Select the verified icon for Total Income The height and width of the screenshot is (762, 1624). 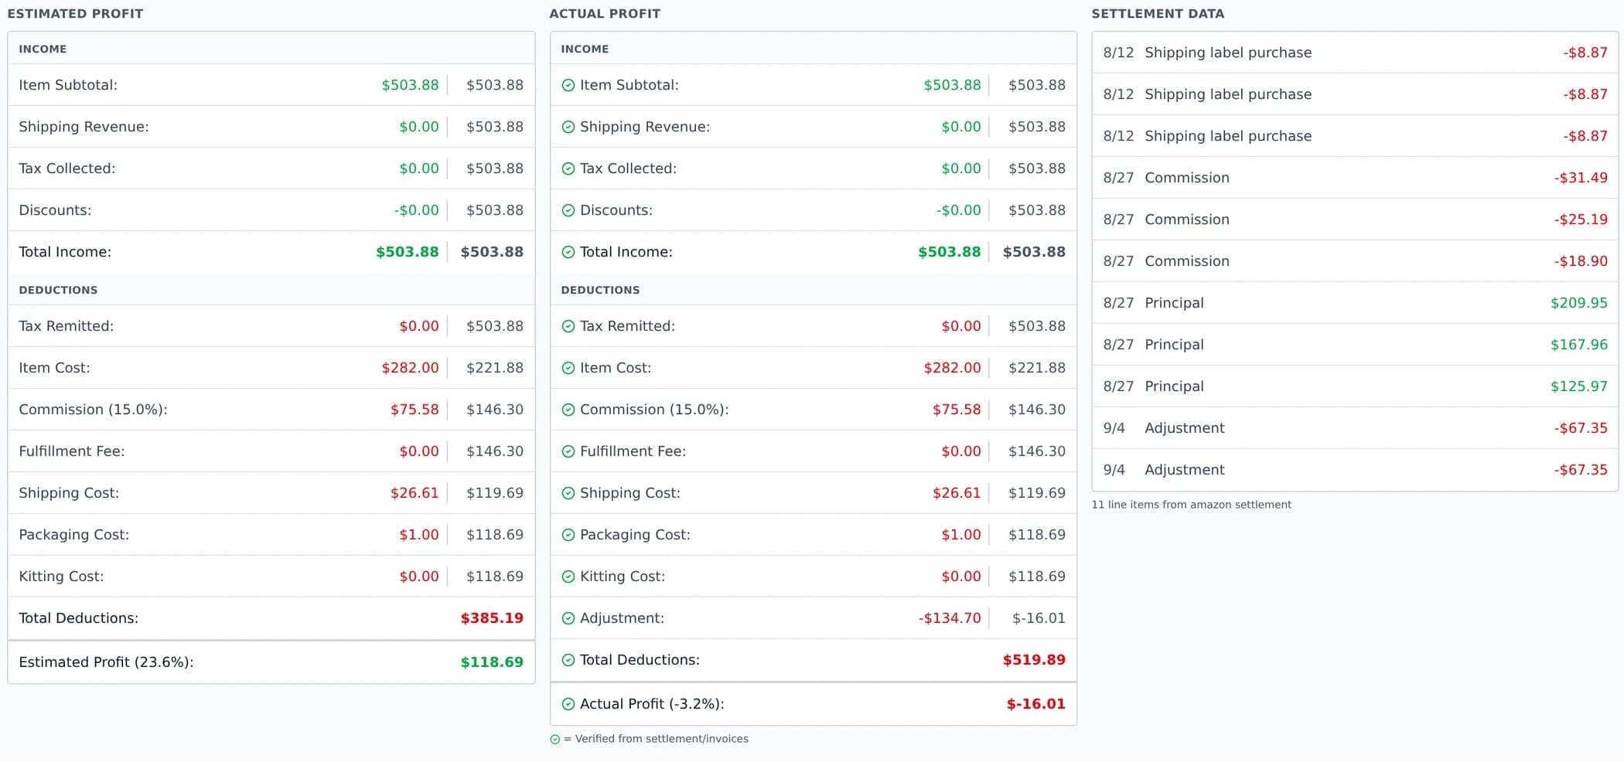point(568,253)
